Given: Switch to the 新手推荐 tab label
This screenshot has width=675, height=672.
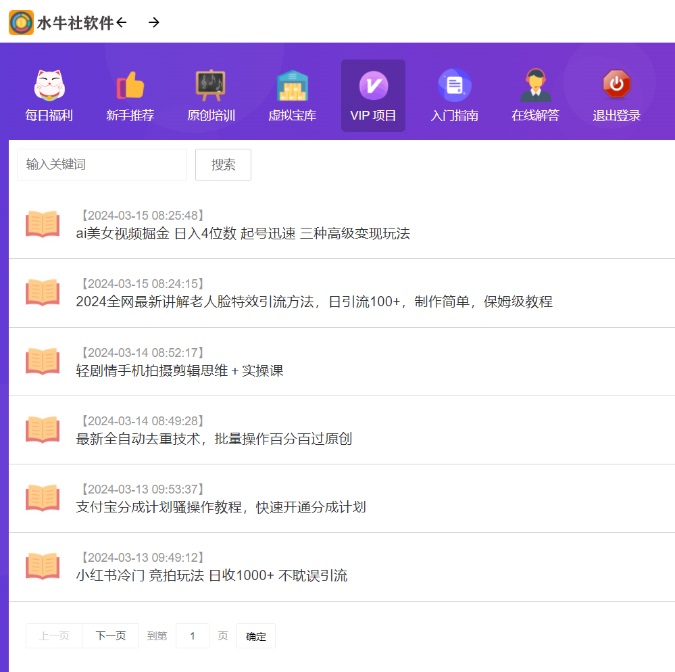Looking at the screenshot, I should pyautogui.click(x=130, y=116).
